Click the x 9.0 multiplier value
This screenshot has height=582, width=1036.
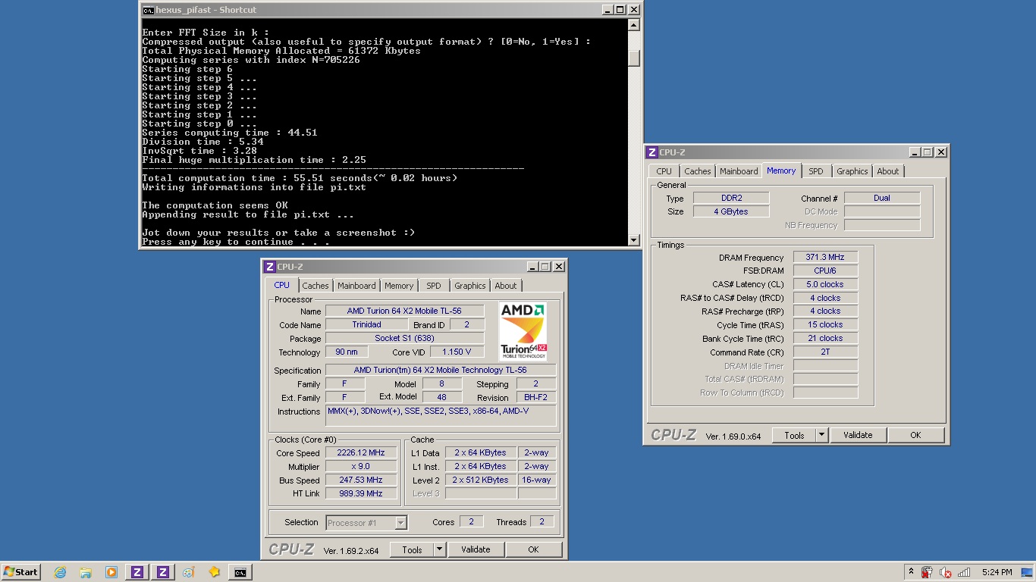coord(361,466)
